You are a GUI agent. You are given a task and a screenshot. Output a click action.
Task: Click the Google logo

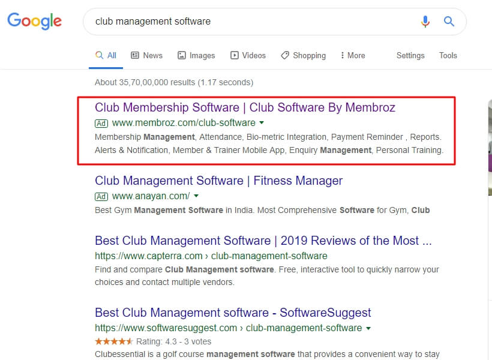click(x=35, y=21)
